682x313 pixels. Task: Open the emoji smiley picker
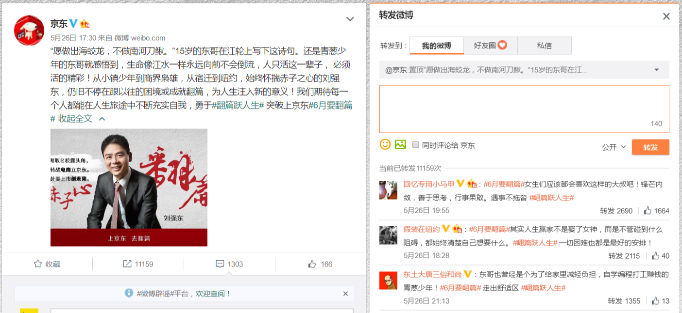[x=385, y=144]
